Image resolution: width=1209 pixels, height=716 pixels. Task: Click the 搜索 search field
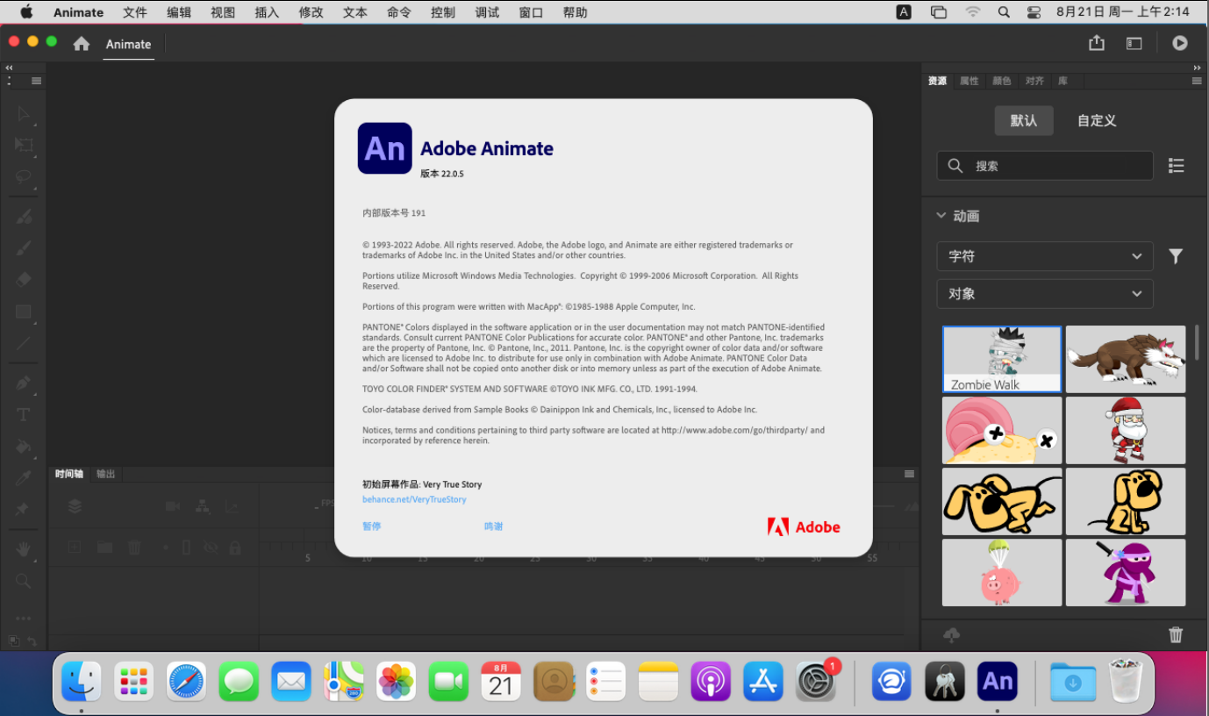[1045, 166]
